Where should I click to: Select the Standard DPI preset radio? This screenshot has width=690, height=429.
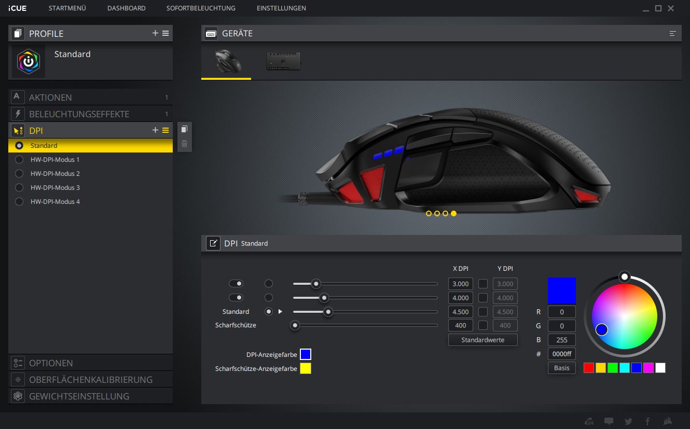[19, 146]
